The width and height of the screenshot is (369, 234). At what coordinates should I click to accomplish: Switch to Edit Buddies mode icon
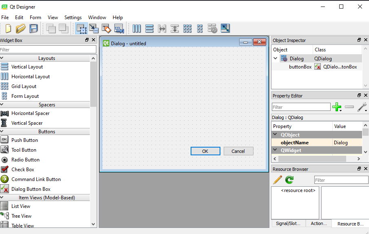[x=107, y=29]
